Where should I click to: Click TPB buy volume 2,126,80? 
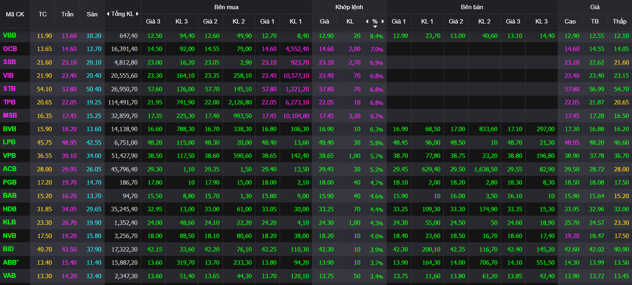click(240, 102)
